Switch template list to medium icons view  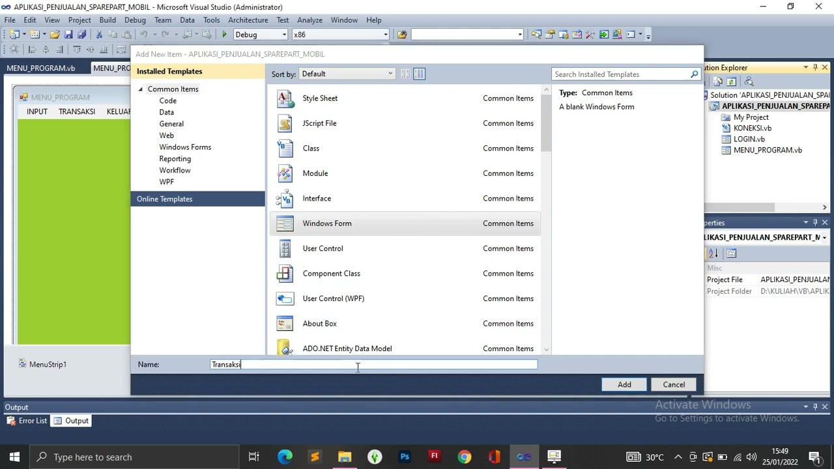(x=419, y=74)
